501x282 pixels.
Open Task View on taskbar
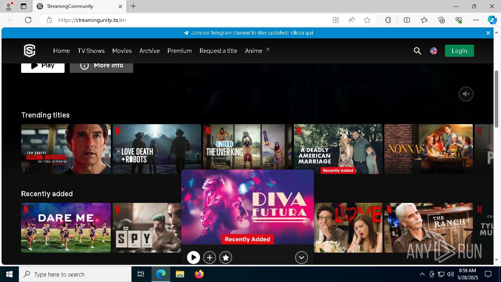tap(141, 274)
